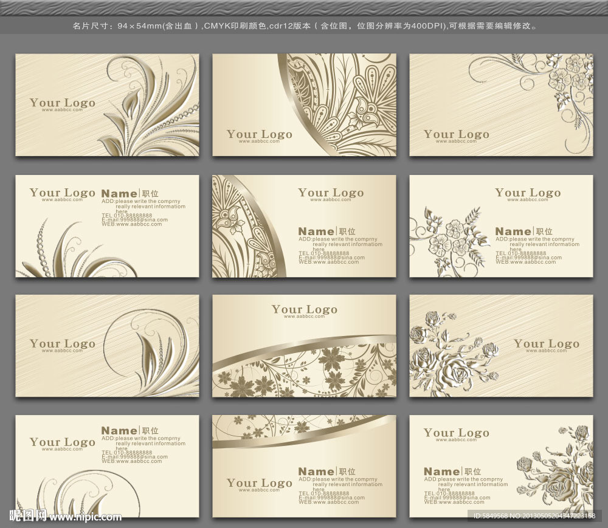Click the header text about 94×54mm card size
608x528 pixels.
(305, 26)
